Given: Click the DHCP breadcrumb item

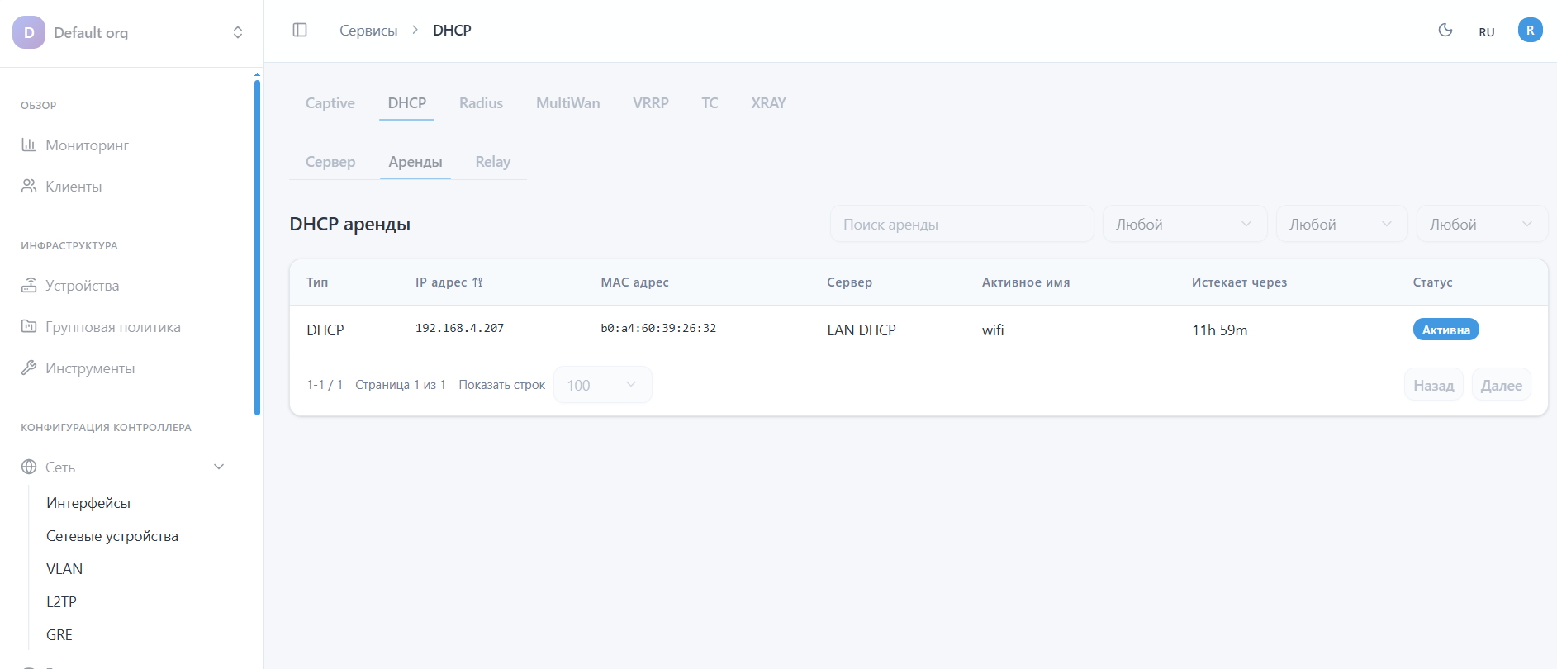Looking at the screenshot, I should pos(452,31).
